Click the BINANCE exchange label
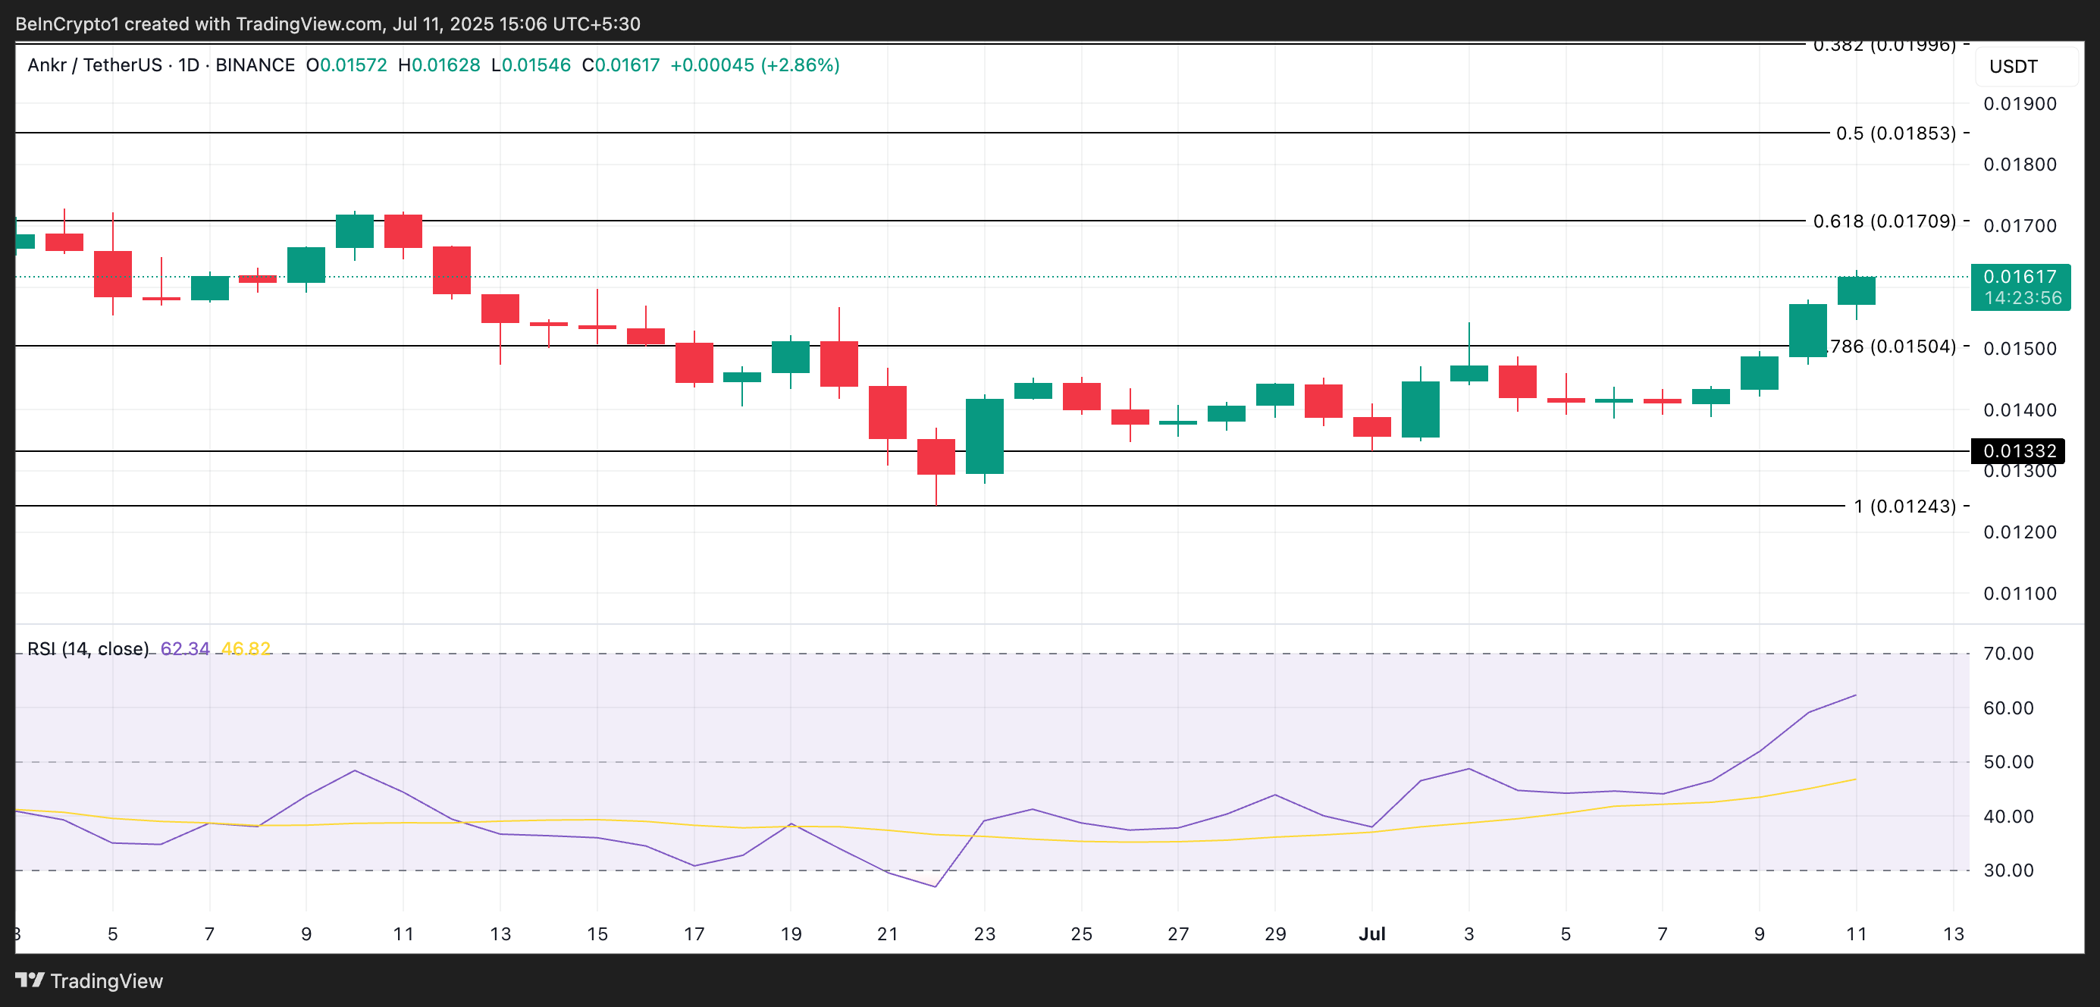Viewport: 2100px width, 1007px height. 255,65
